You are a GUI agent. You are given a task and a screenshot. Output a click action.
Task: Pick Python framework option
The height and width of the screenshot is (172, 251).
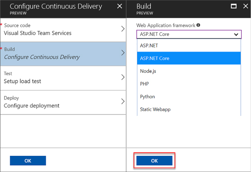189,97
